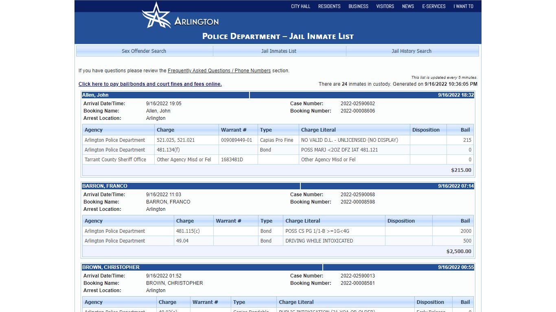Select case number 2022-02590602
Screen dimensions: 556x312
(x=358, y=104)
